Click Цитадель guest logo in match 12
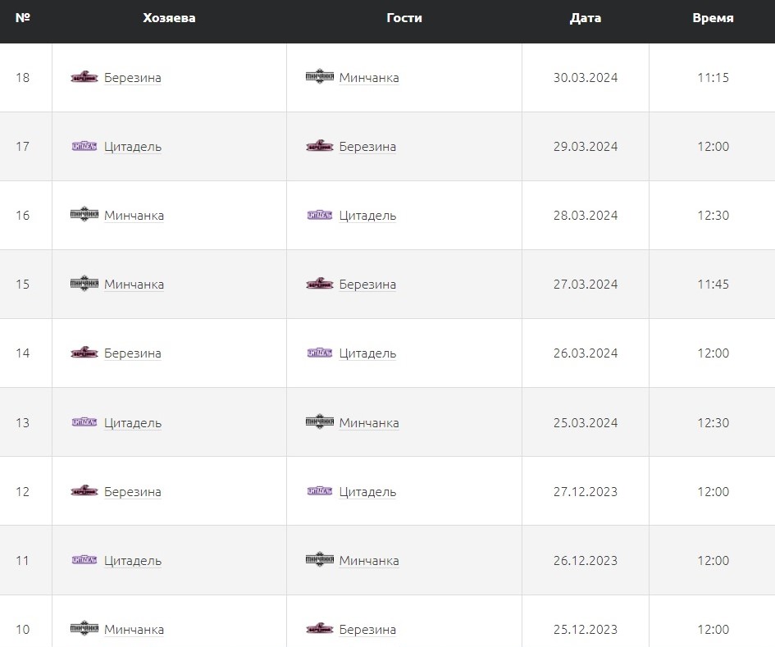775x647 pixels. pyautogui.click(x=319, y=491)
